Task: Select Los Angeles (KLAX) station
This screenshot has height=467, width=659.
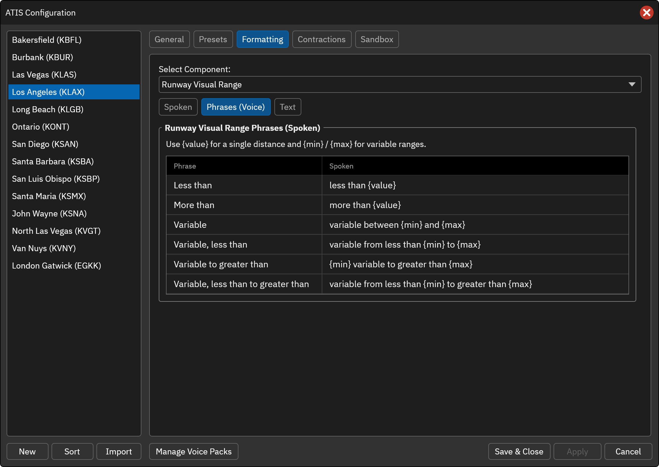Action: pyautogui.click(x=74, y=92)
